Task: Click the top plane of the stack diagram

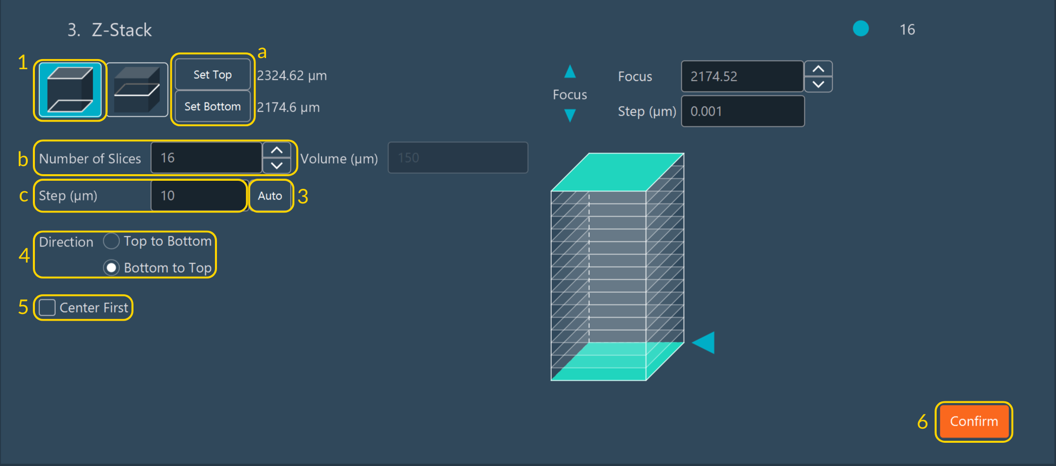Action: 618,172
